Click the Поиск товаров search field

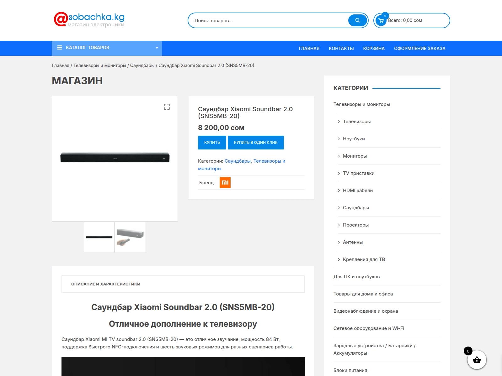point(270,21)
